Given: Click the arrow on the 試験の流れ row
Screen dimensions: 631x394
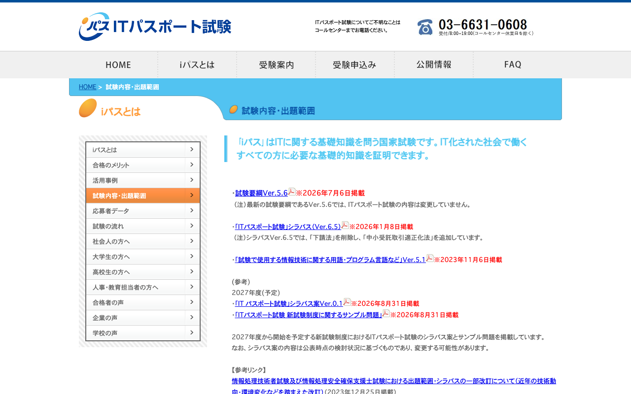Looking at the screenshot, I should tap(192, 226).
